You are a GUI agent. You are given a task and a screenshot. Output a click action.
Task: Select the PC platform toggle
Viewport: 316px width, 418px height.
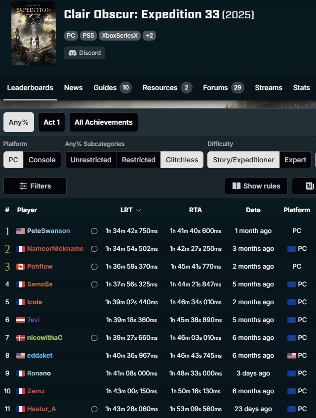(x=13, y=160)
